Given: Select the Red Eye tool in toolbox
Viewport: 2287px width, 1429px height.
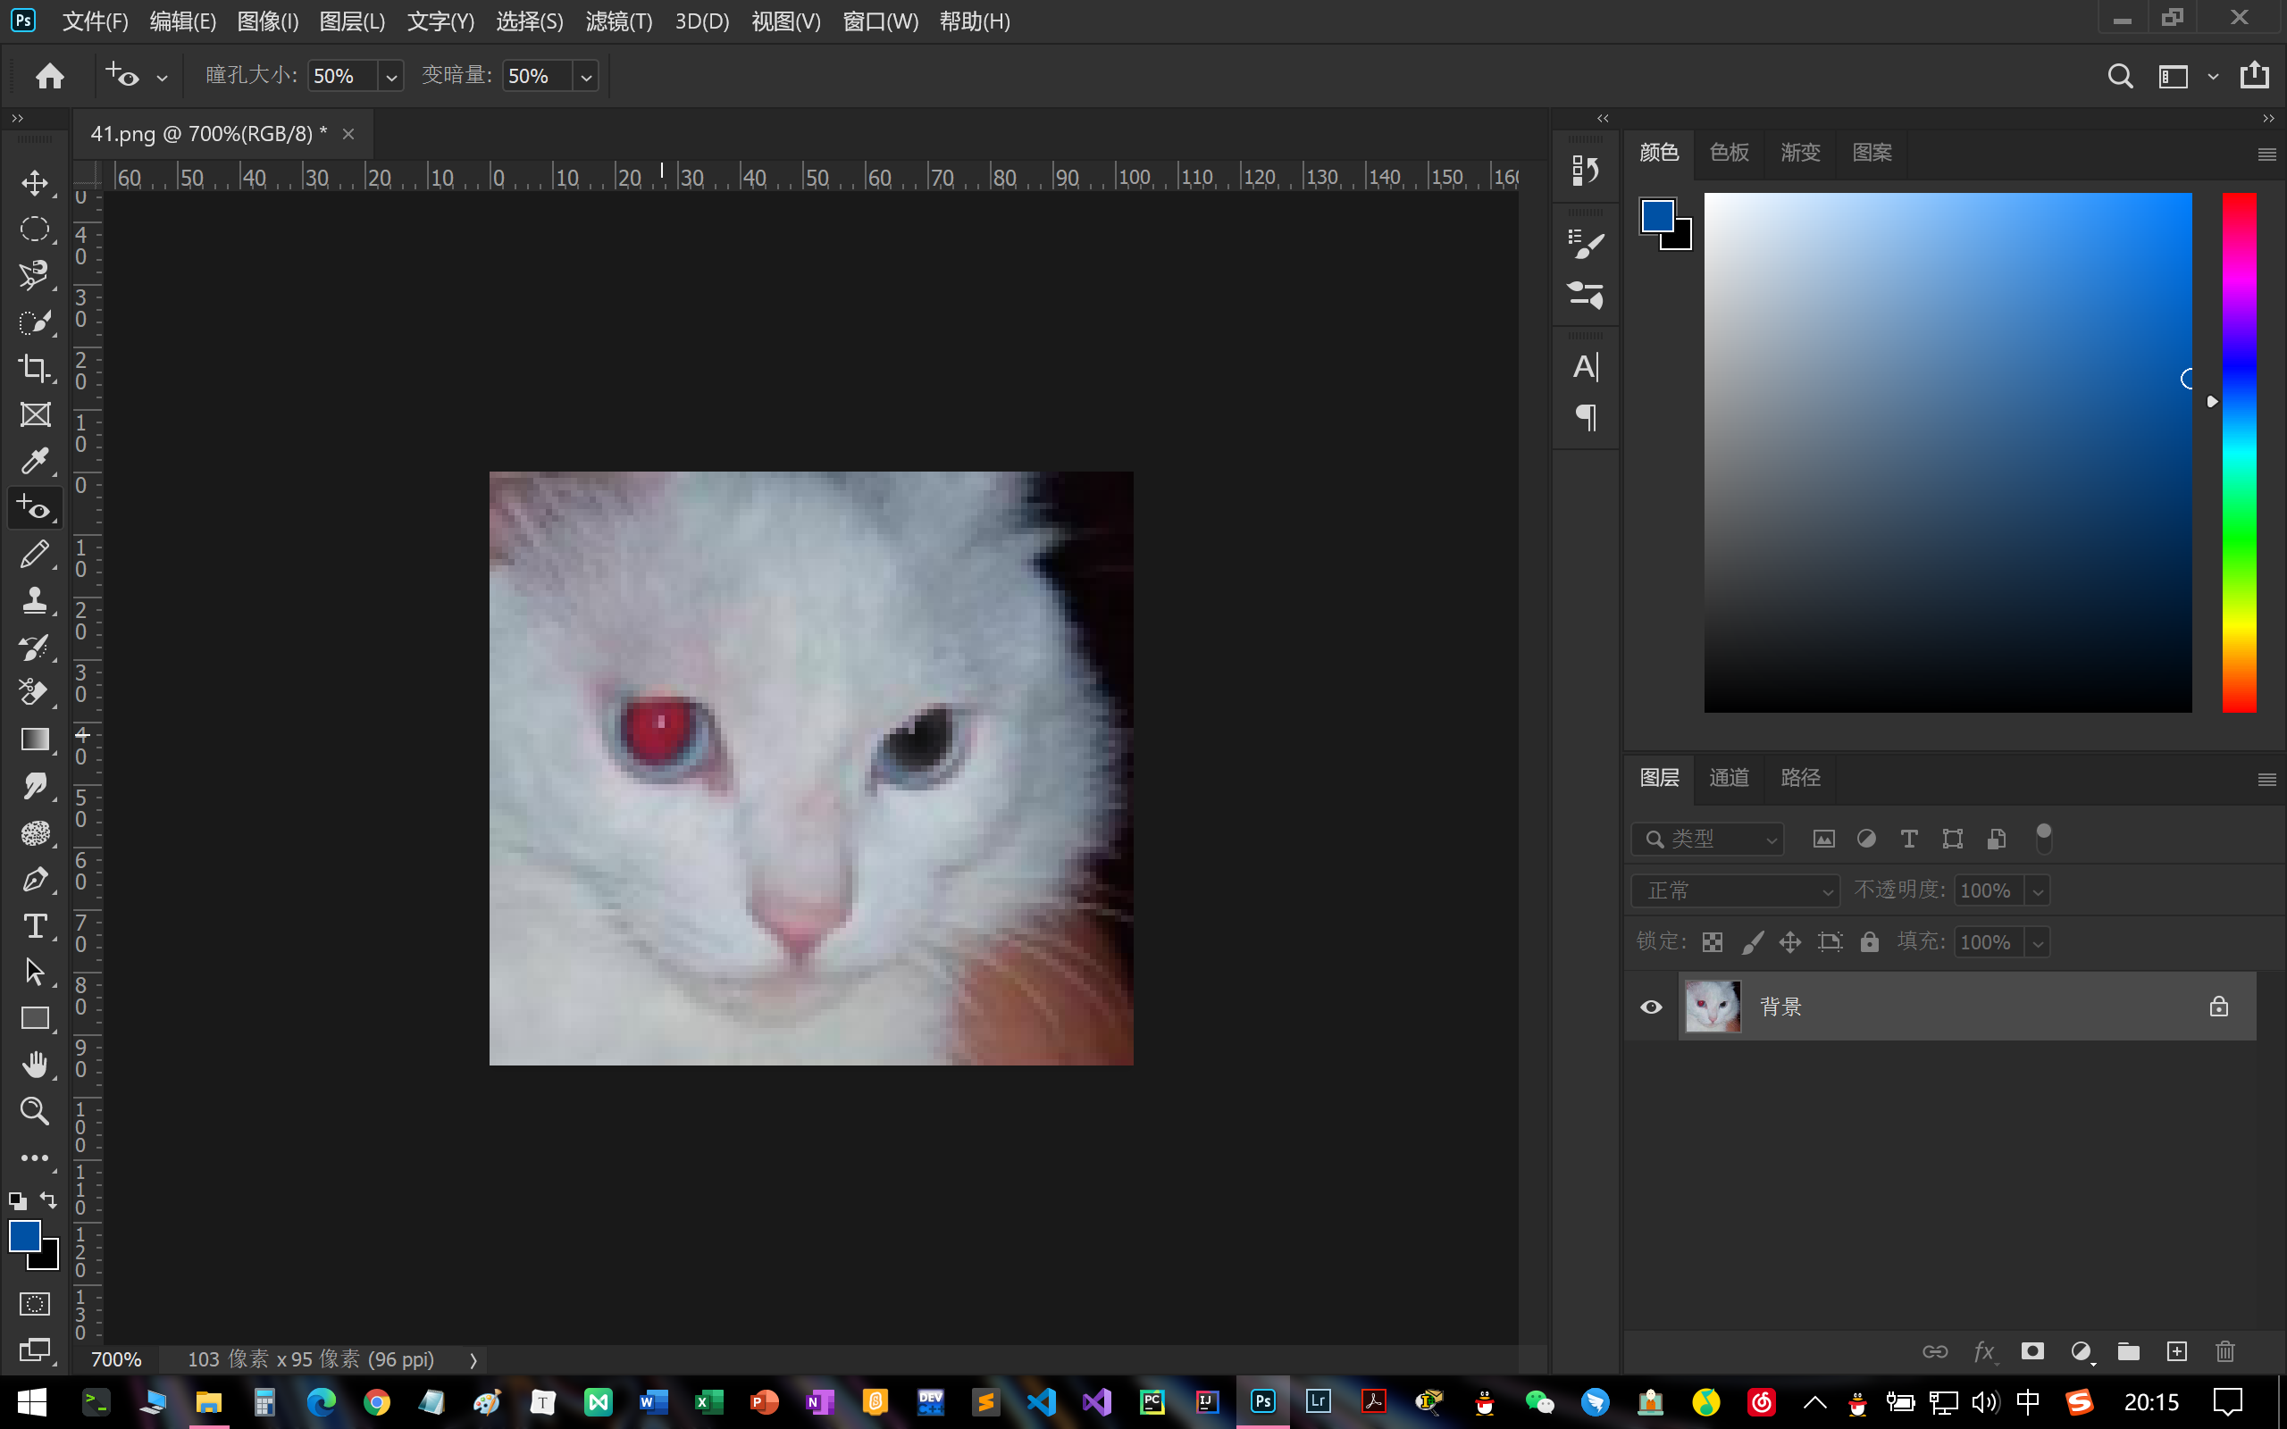Looking at the screenshot, I should pos(35,507).
